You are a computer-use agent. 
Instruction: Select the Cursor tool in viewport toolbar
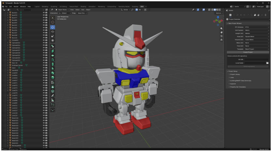coord(53,22)
